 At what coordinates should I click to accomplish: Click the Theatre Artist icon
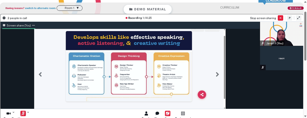(x=159, y=76)
